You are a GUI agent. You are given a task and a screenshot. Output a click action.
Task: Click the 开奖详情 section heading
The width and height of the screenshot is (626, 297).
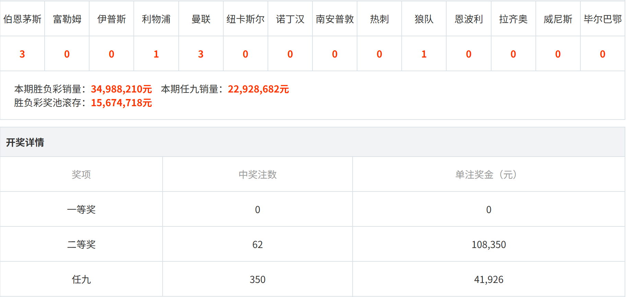pos(25,142)
